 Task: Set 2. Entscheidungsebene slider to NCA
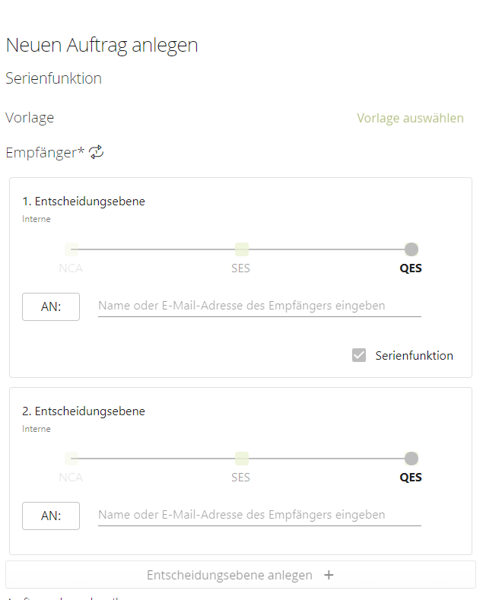(x=71, y=459)
